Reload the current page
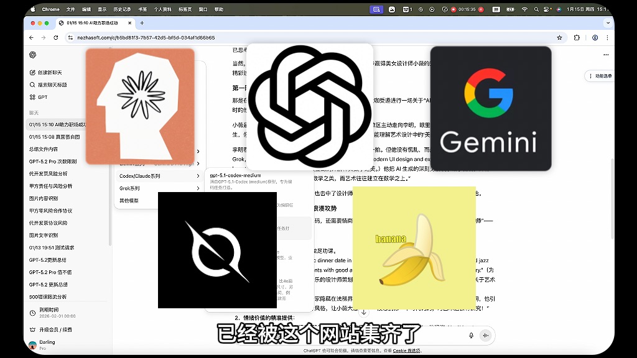The image size is (637, 358). [55, 38]
